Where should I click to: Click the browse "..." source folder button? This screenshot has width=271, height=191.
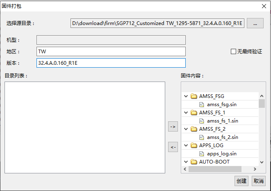click(255, 23)
